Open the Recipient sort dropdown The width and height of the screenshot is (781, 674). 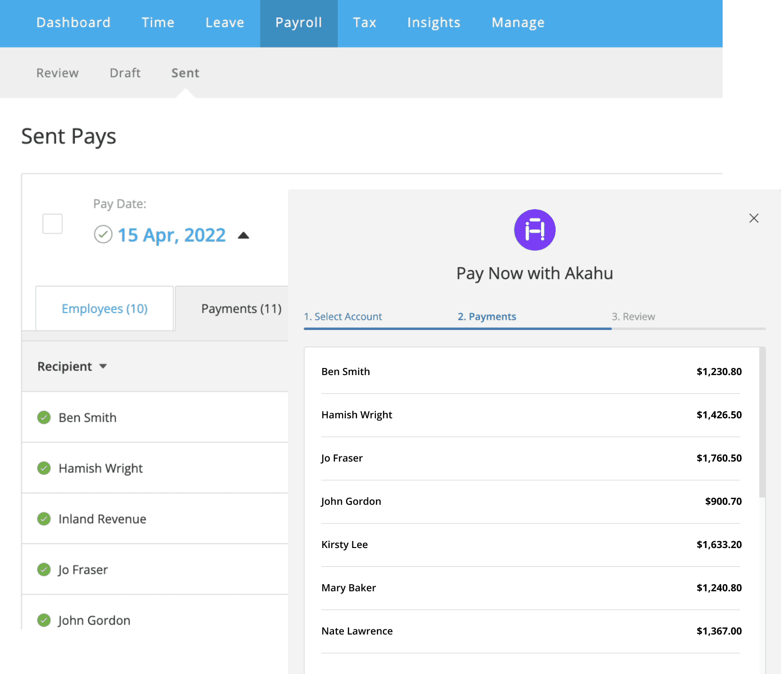[104, 367]
